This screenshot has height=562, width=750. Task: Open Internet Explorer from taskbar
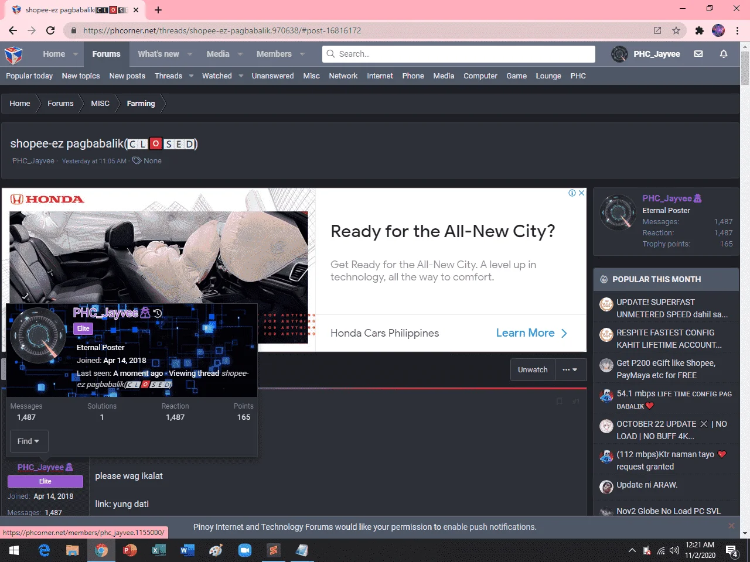click(44, 550)
